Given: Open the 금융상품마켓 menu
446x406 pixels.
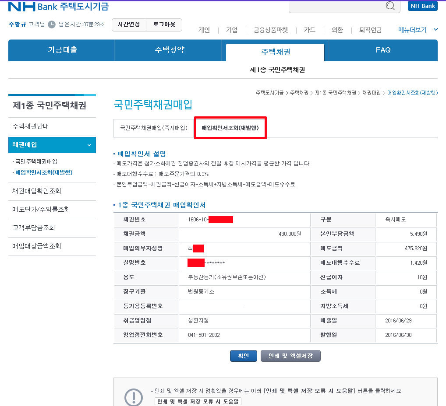Looking at the screenshot, I should pyautogui.click(x=270, y=30).
